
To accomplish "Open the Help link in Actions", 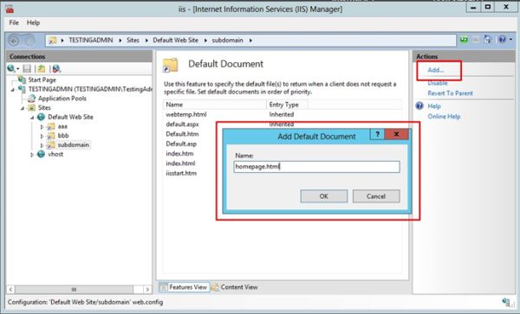I will click(x=434, y=106).
